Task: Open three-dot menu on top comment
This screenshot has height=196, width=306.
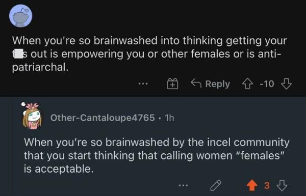Action: tap(143, 84)
